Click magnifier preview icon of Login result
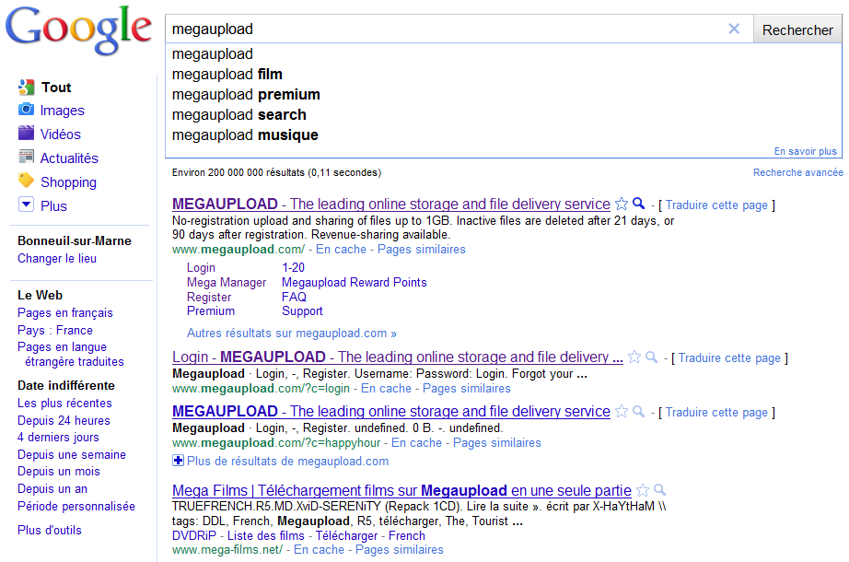The width and height of the screenshot is (849, 562). (652, 357)
